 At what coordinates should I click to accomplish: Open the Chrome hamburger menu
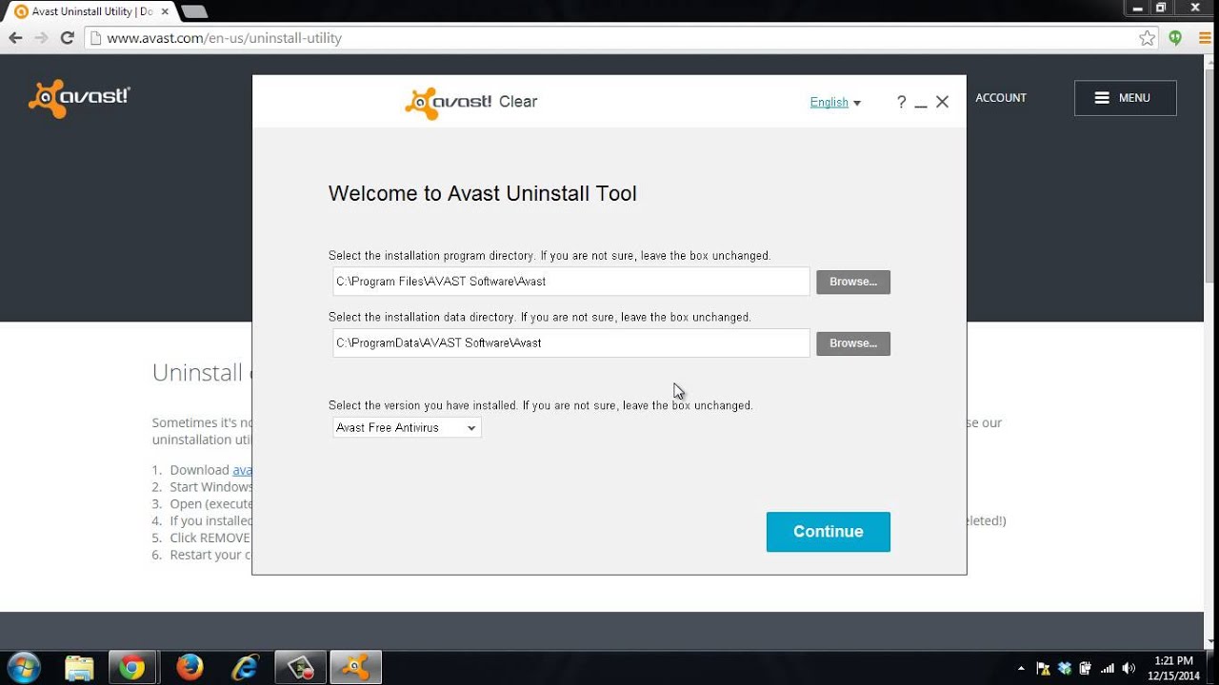[1205, 38]
